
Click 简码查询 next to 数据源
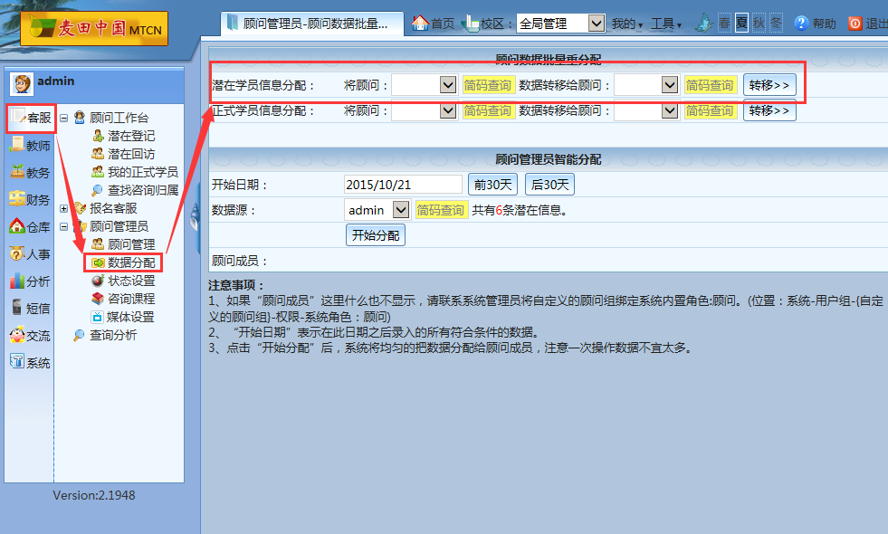tap(441, 210)
